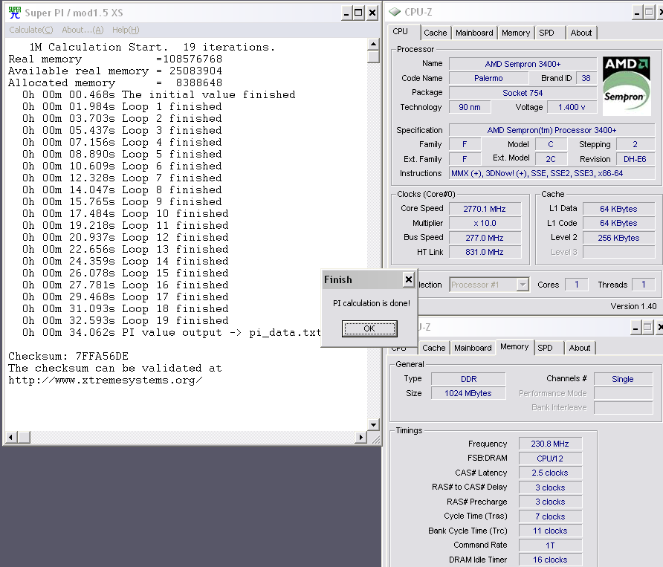The height and width of the screenshot is (567, 663).
Task: Select About tab in lower CPU-Z window
Action: 579,348
